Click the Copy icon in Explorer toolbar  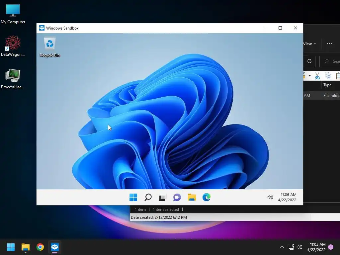(328, 76)
